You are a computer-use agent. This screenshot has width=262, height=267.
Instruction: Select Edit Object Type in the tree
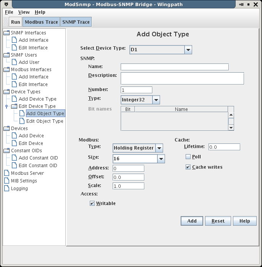pos(45,121)
